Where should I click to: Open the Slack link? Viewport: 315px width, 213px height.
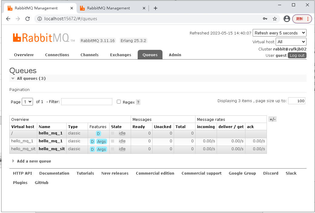291,173
